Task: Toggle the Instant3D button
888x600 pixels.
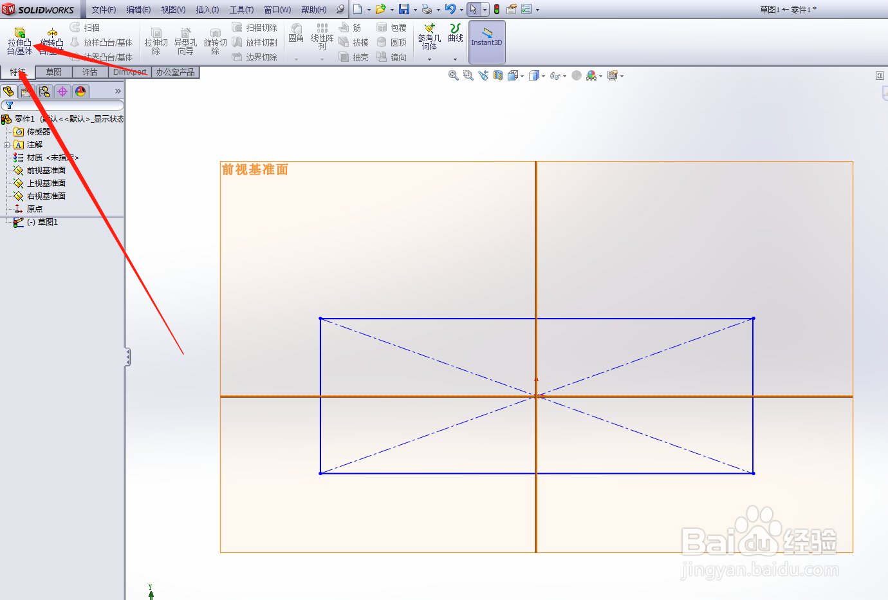Action: coord(486,41)
